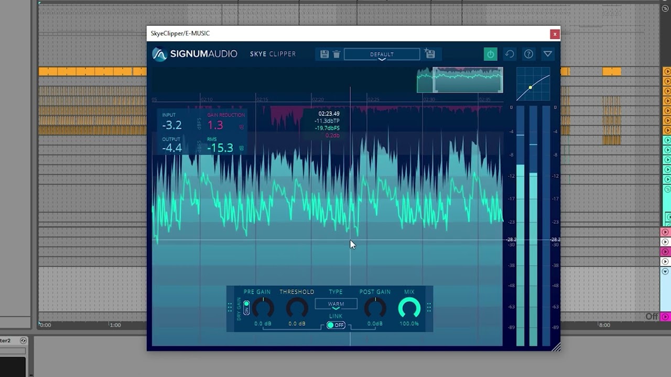The width and height of the screenshot is (671, 377).
Task: Click the Threshold knob
Action: click(297, 308)
